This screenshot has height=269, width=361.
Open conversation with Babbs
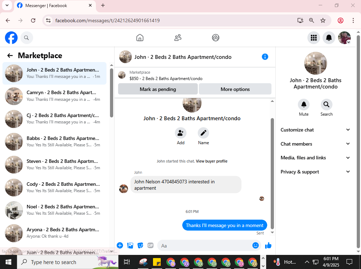55,142
